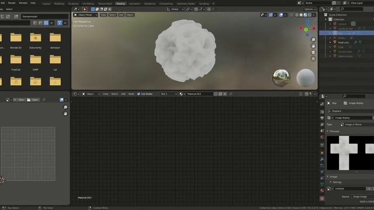Click the pan hand icon in 3D viewport
Viewport: 374px width, 210px height.
(x=313, y=46)
